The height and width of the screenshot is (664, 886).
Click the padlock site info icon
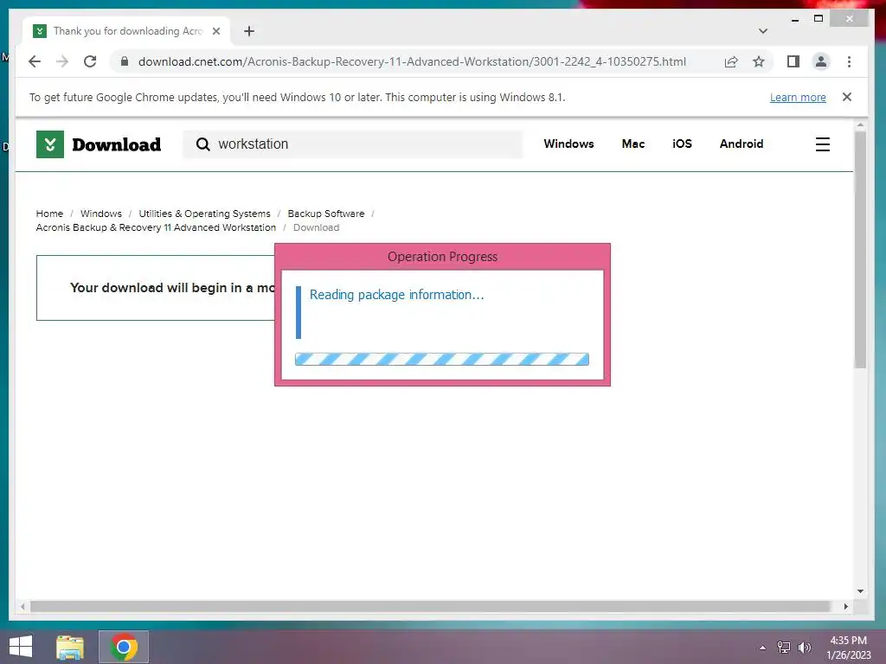click(125, 61)
